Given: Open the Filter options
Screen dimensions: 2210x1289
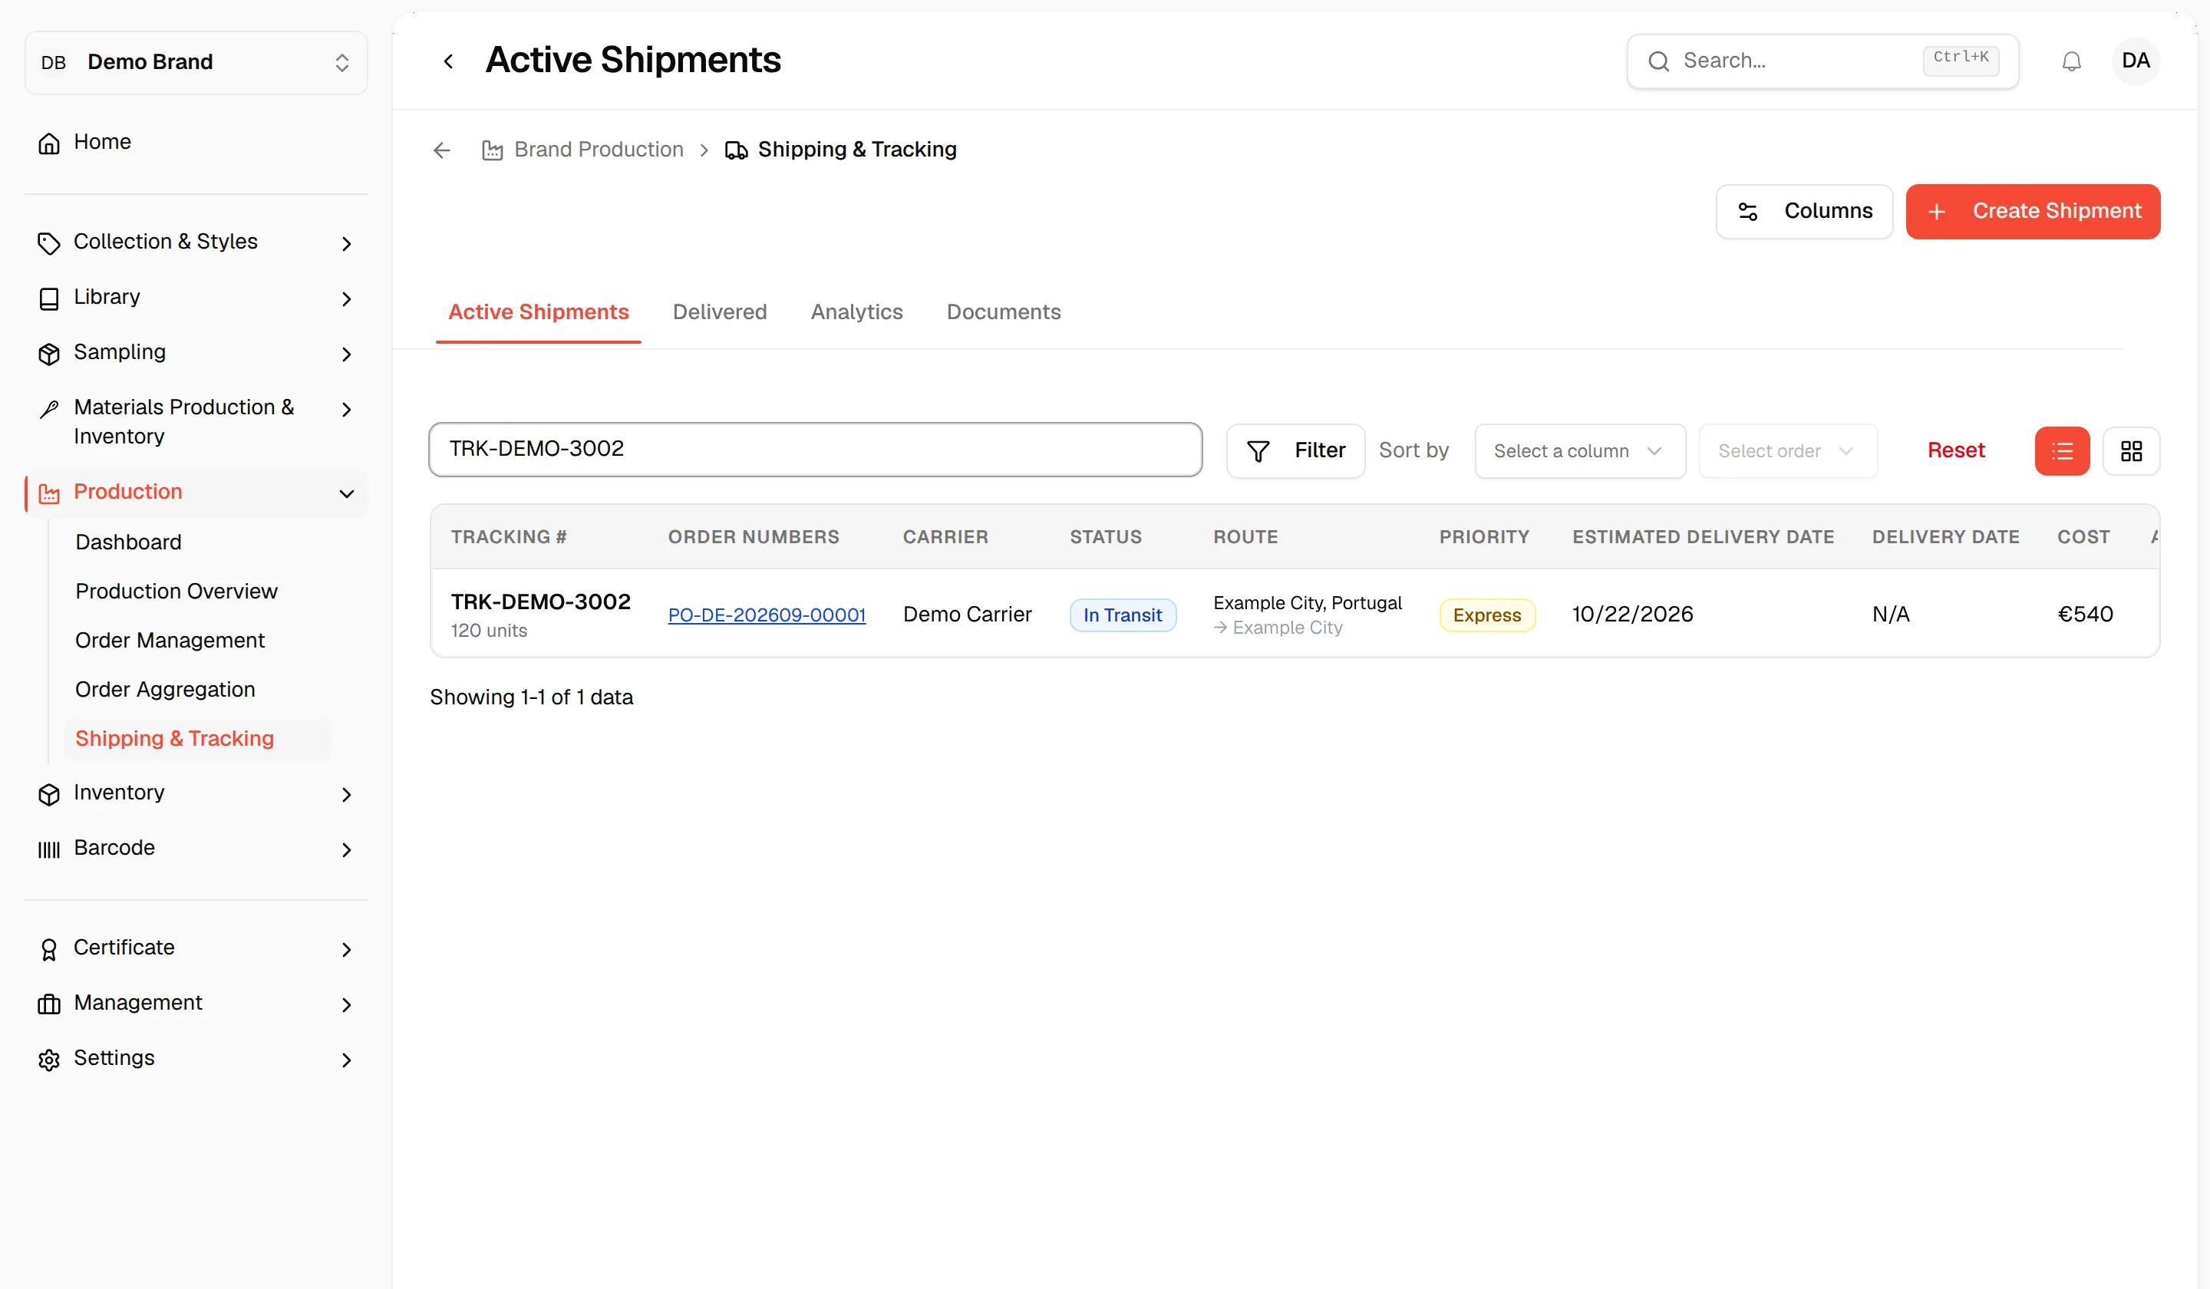Looking at the screenshot, I should coord(1295,450).
